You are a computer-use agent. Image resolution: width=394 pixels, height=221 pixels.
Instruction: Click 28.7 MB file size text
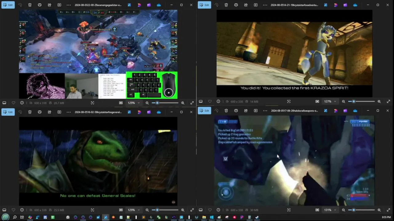(x=59, y=103)
